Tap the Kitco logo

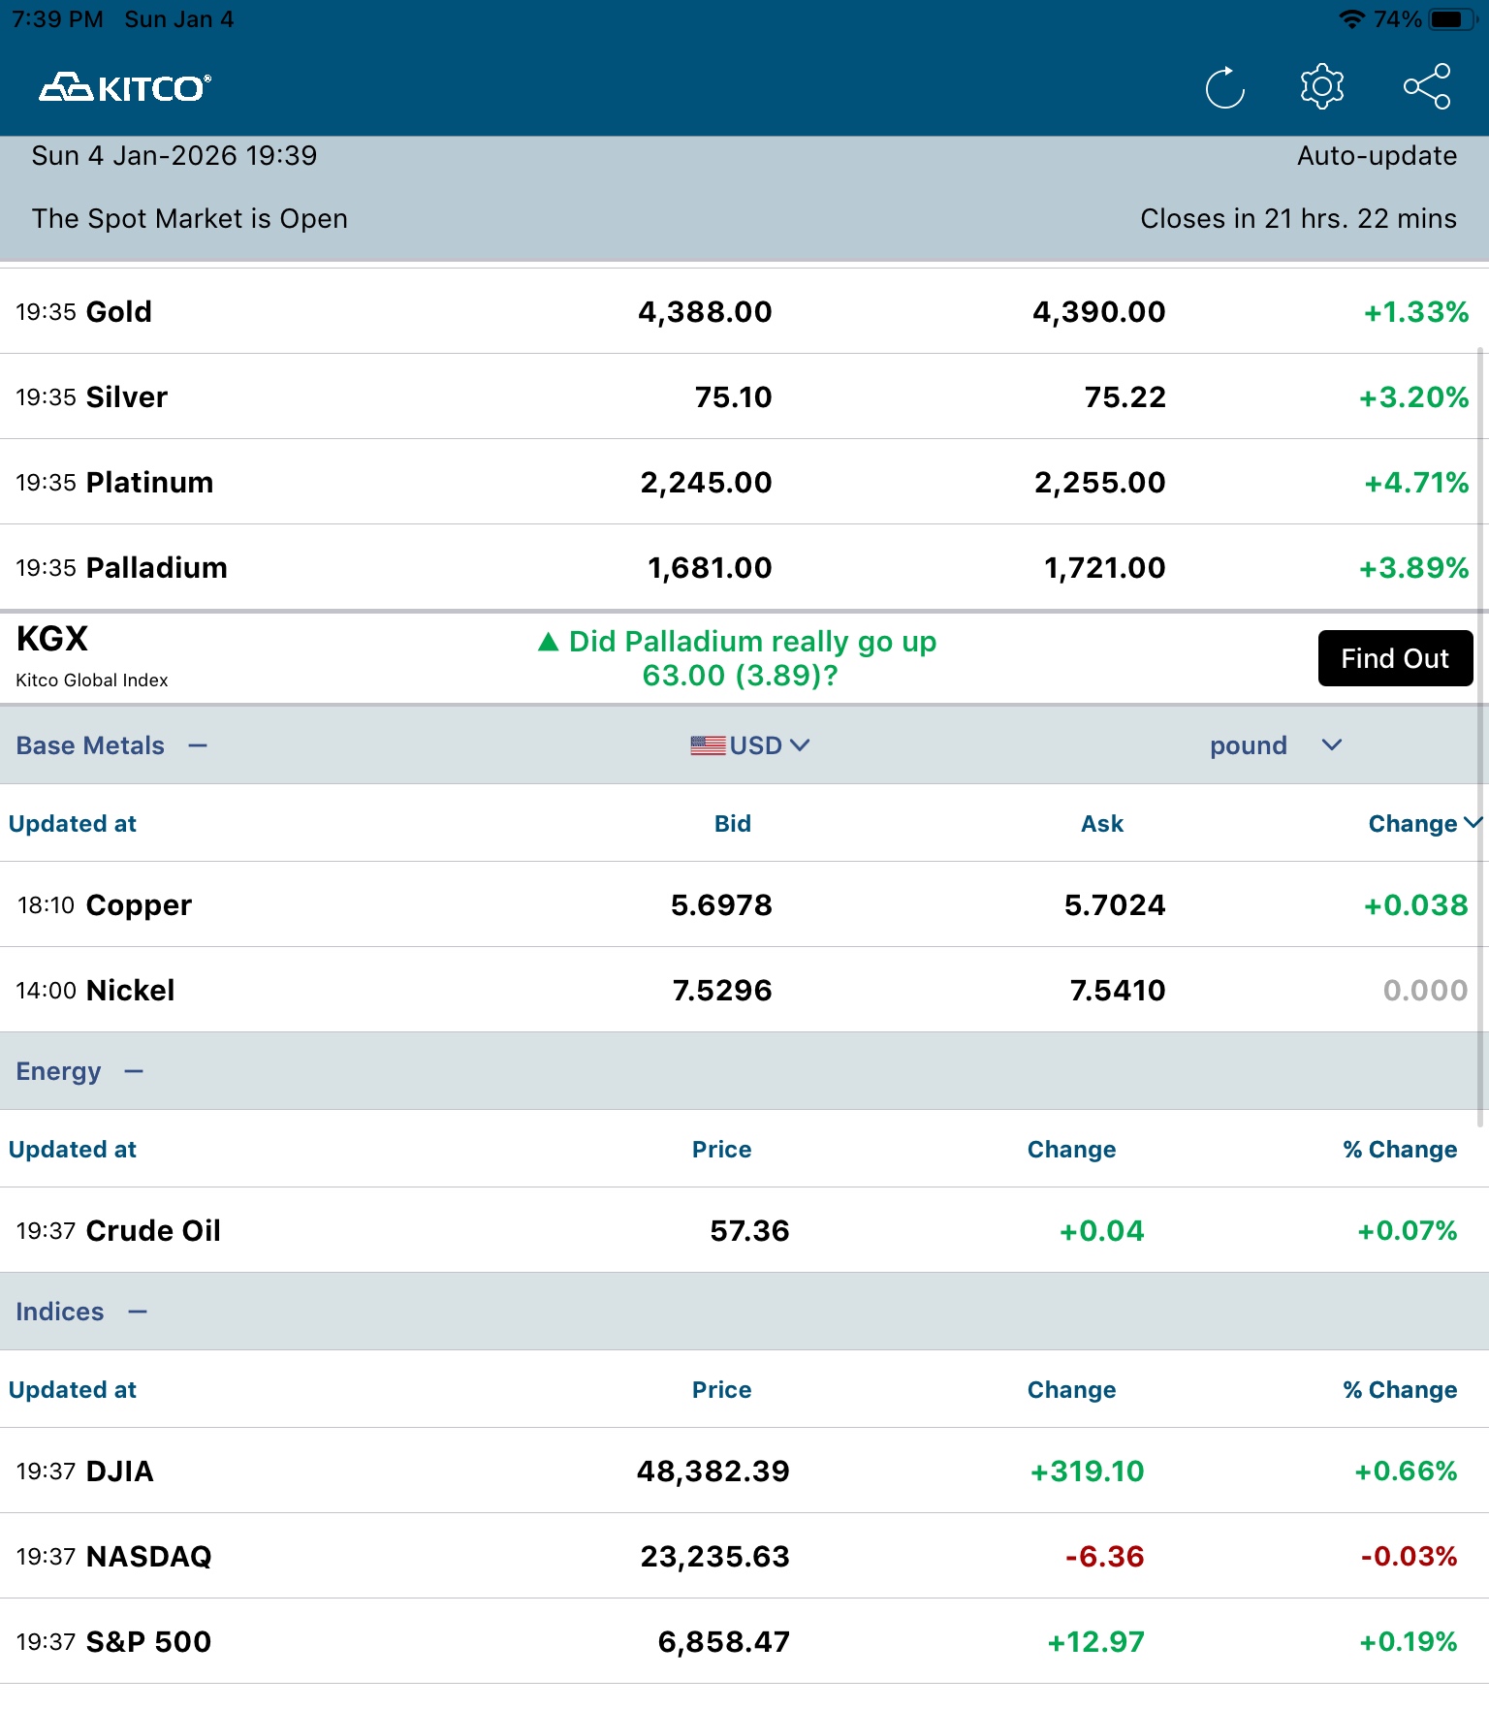[125, 88]
